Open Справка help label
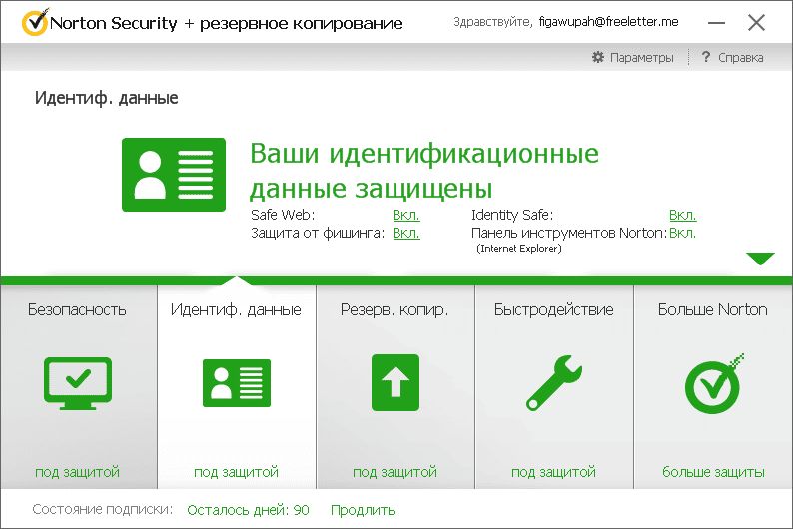Screen dimensions: 793x529 click(741, 58)
